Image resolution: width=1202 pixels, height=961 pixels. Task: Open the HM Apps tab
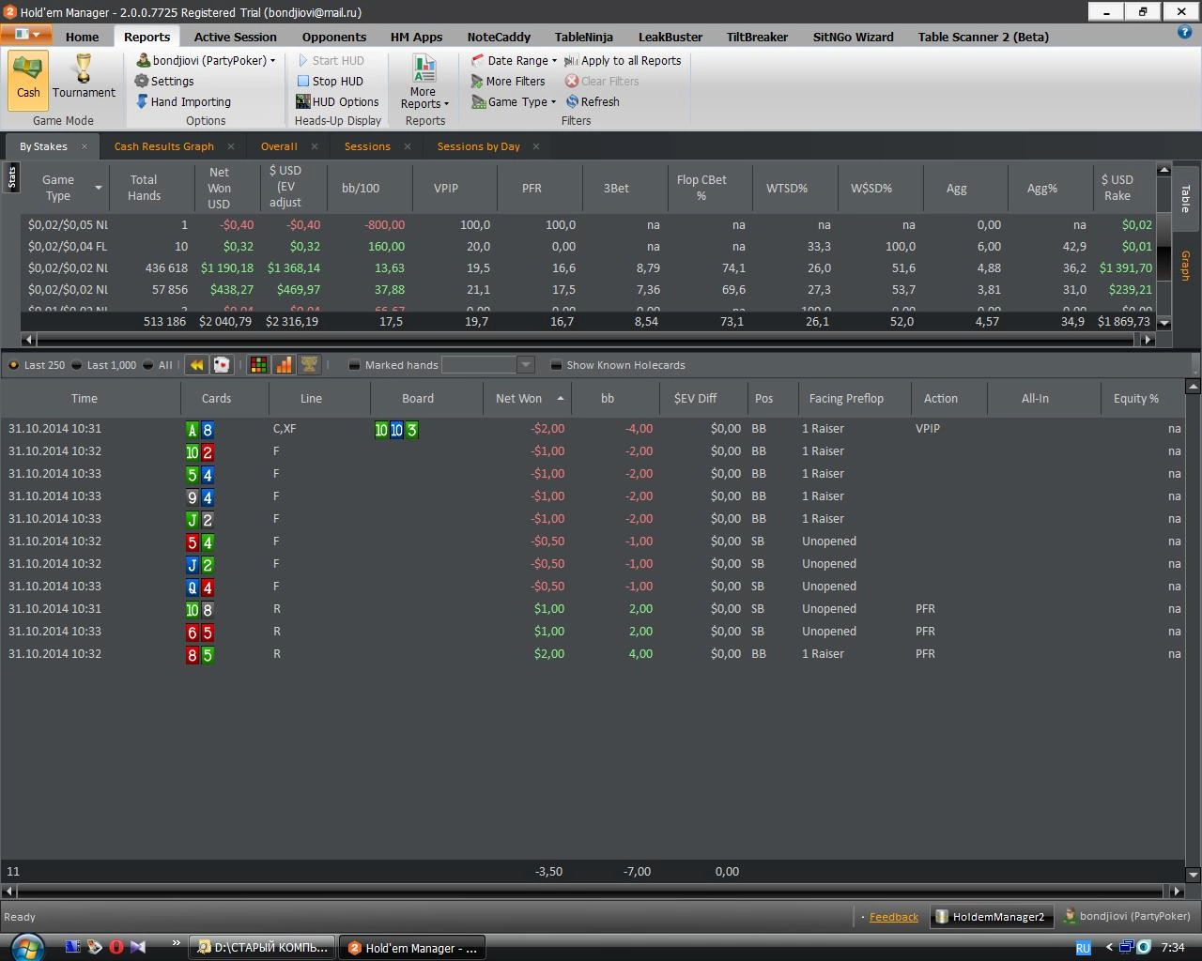pos(416,37)
